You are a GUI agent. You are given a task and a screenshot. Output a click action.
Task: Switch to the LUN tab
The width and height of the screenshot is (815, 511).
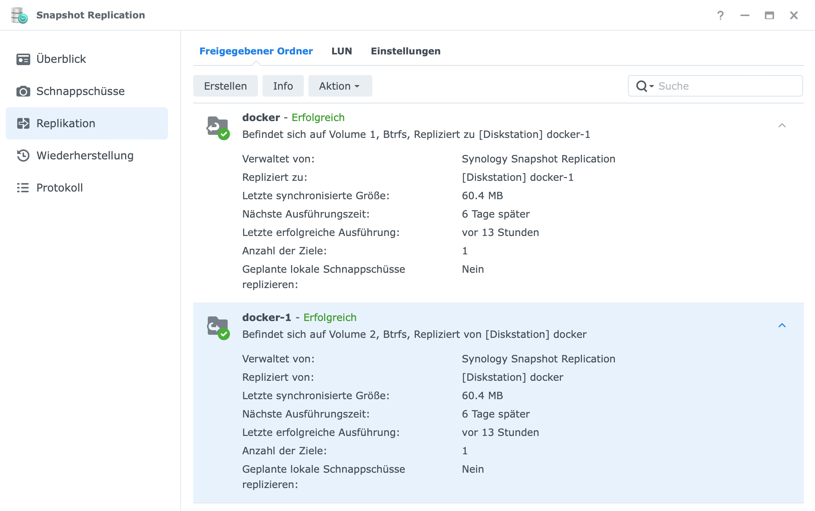coord(342,51)
